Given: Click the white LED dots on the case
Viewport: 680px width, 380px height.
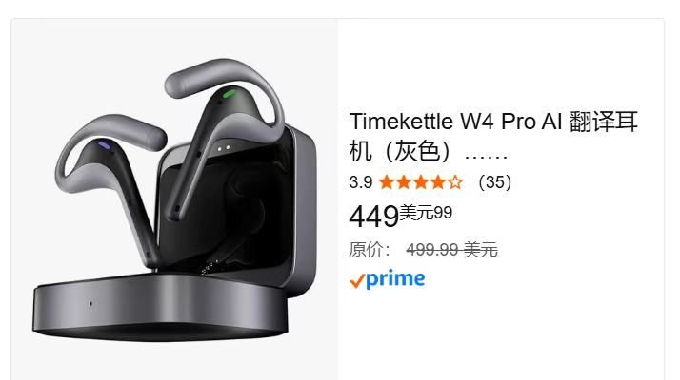Looking at the screenshot, I should pyautogui.click(x=224, y=148).
